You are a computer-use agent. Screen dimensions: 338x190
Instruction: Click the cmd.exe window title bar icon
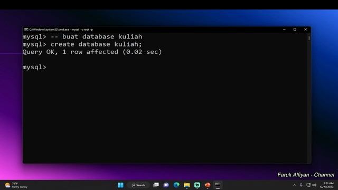click(26, 30)
